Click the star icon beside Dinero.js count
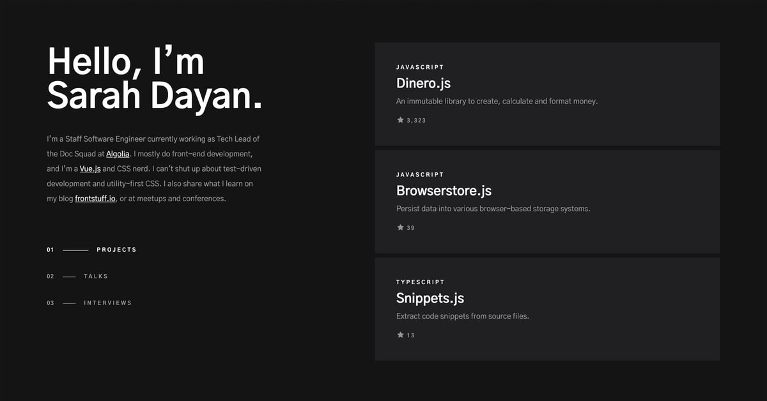767x401 pixels. (399, 119)
